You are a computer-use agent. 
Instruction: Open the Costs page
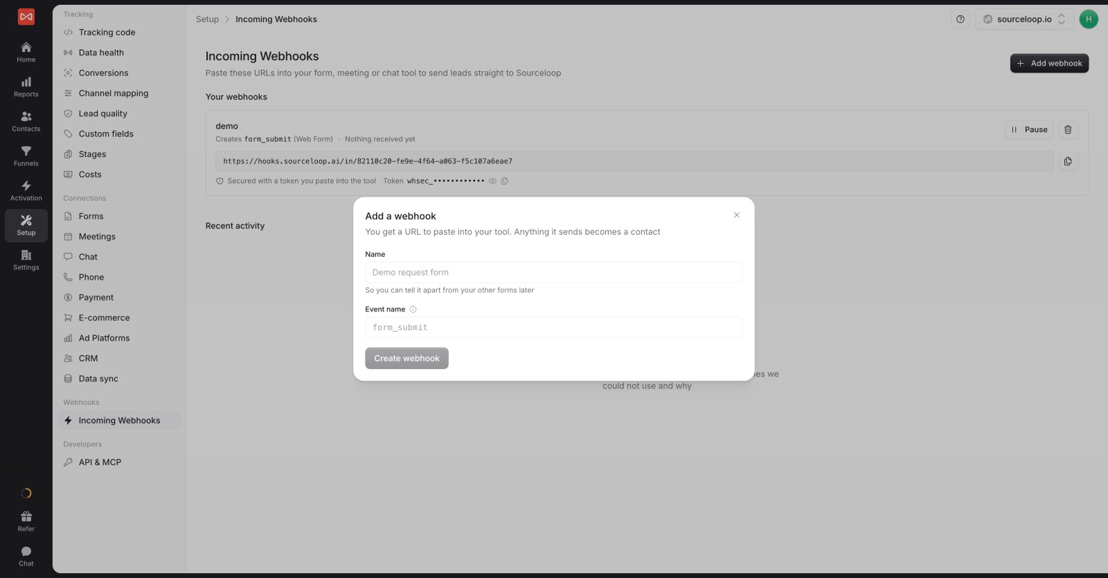119,174
